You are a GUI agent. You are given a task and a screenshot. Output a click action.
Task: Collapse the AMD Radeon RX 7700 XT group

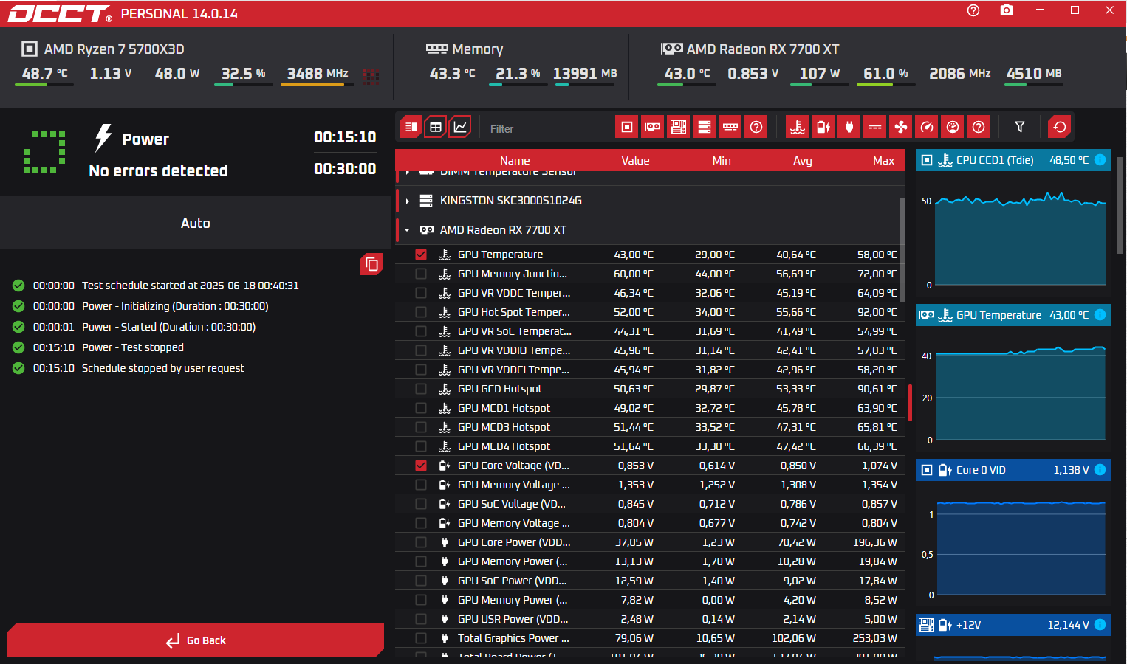[407, 230]
